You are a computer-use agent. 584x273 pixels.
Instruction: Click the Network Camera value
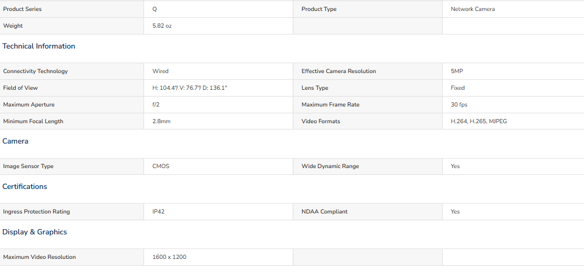[x=473, y=9]
